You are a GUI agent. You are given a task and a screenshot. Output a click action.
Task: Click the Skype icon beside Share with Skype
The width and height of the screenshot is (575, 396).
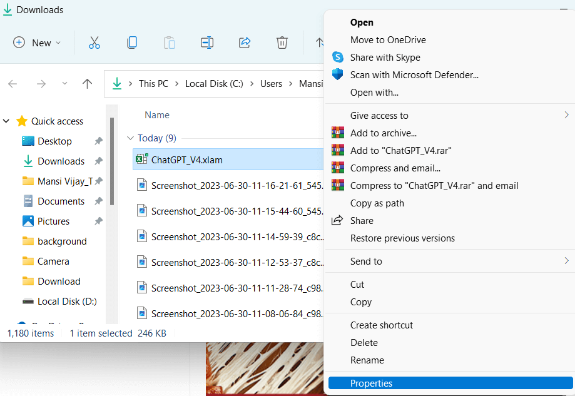(337, 57)
